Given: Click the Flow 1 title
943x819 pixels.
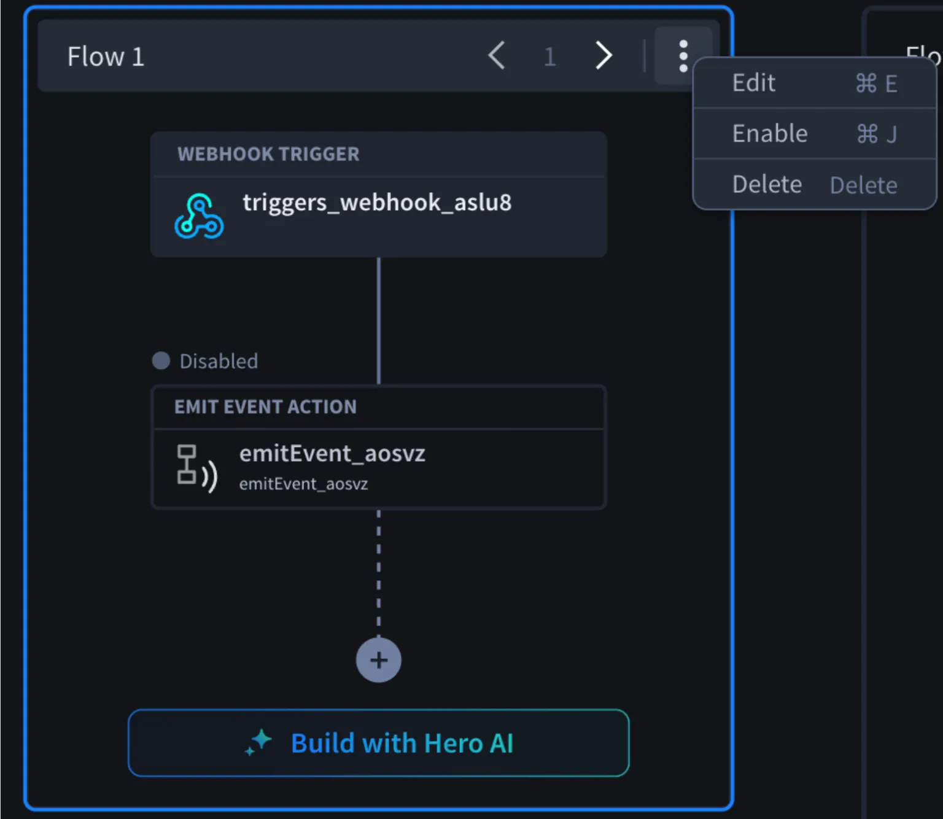Looking at the screenshot, I should [x=106, y=56].
